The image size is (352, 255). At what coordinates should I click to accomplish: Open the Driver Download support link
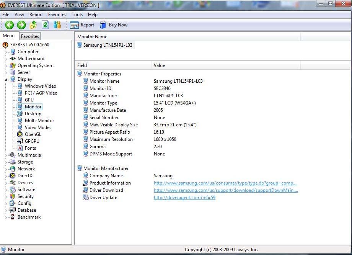(226, 190)
